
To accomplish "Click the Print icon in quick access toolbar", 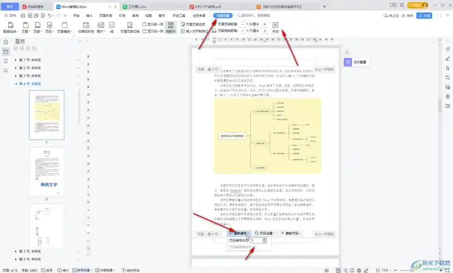I will [x=36, y=16].
